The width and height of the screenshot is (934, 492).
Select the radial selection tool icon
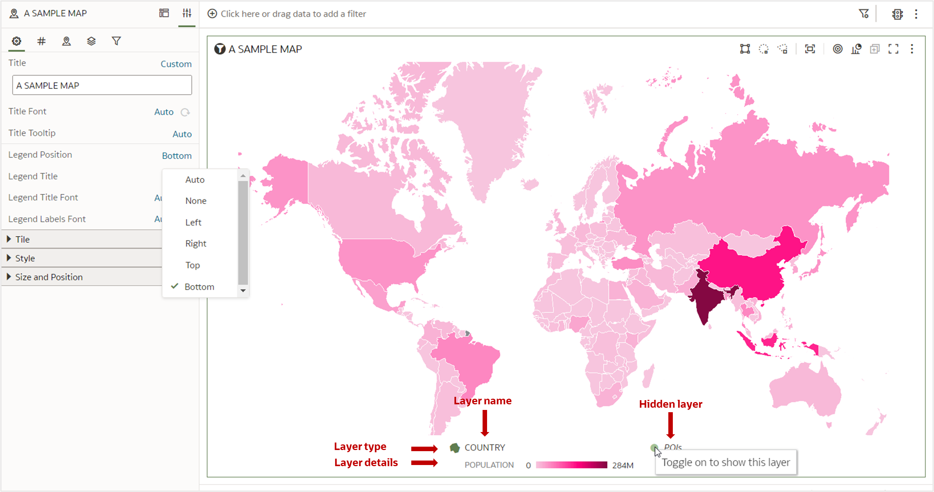point(764,49)
